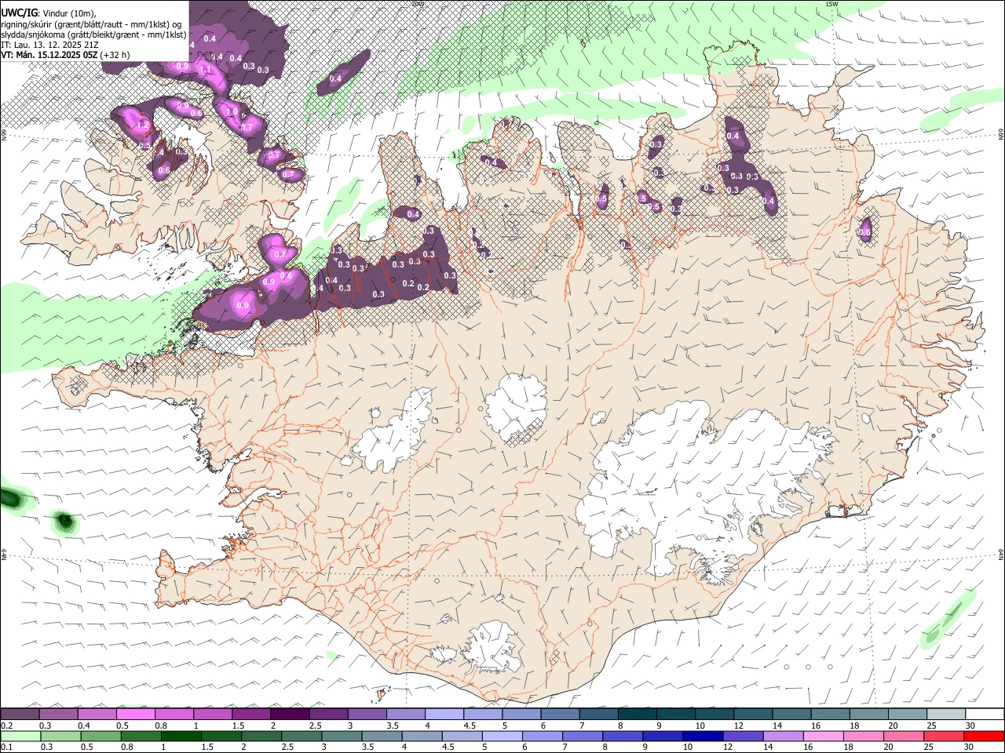Click the upper scale swatch between 0.4 and 0.5
This screenshot has width=1005, height=753.
pos(97,715)
